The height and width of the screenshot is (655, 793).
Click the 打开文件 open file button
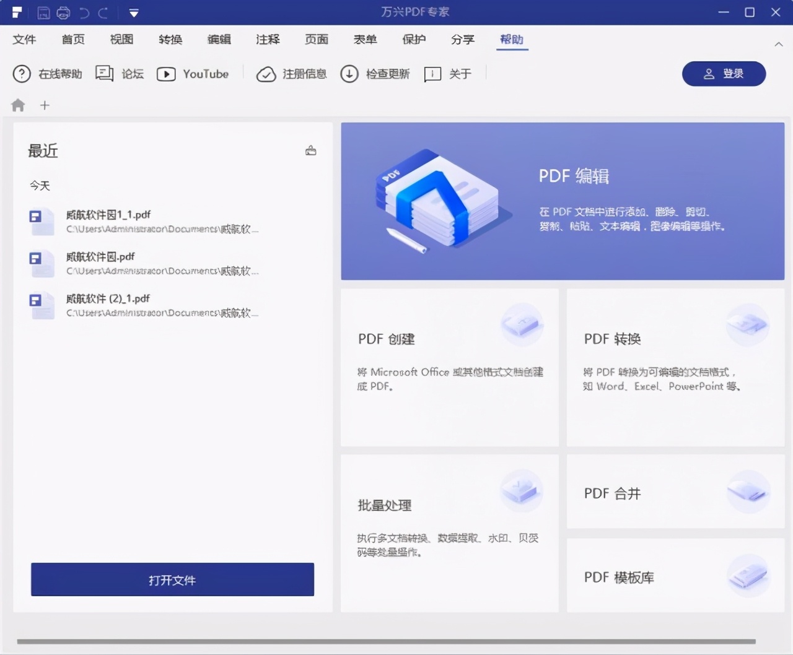click(172, 580)
